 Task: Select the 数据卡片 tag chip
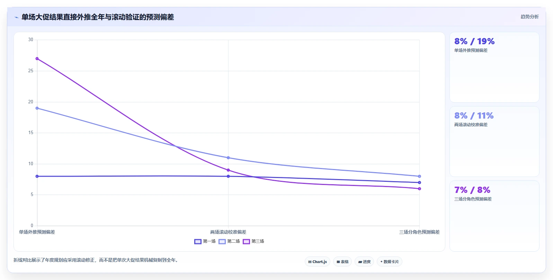pyautogui.click(x=390, y=262)
